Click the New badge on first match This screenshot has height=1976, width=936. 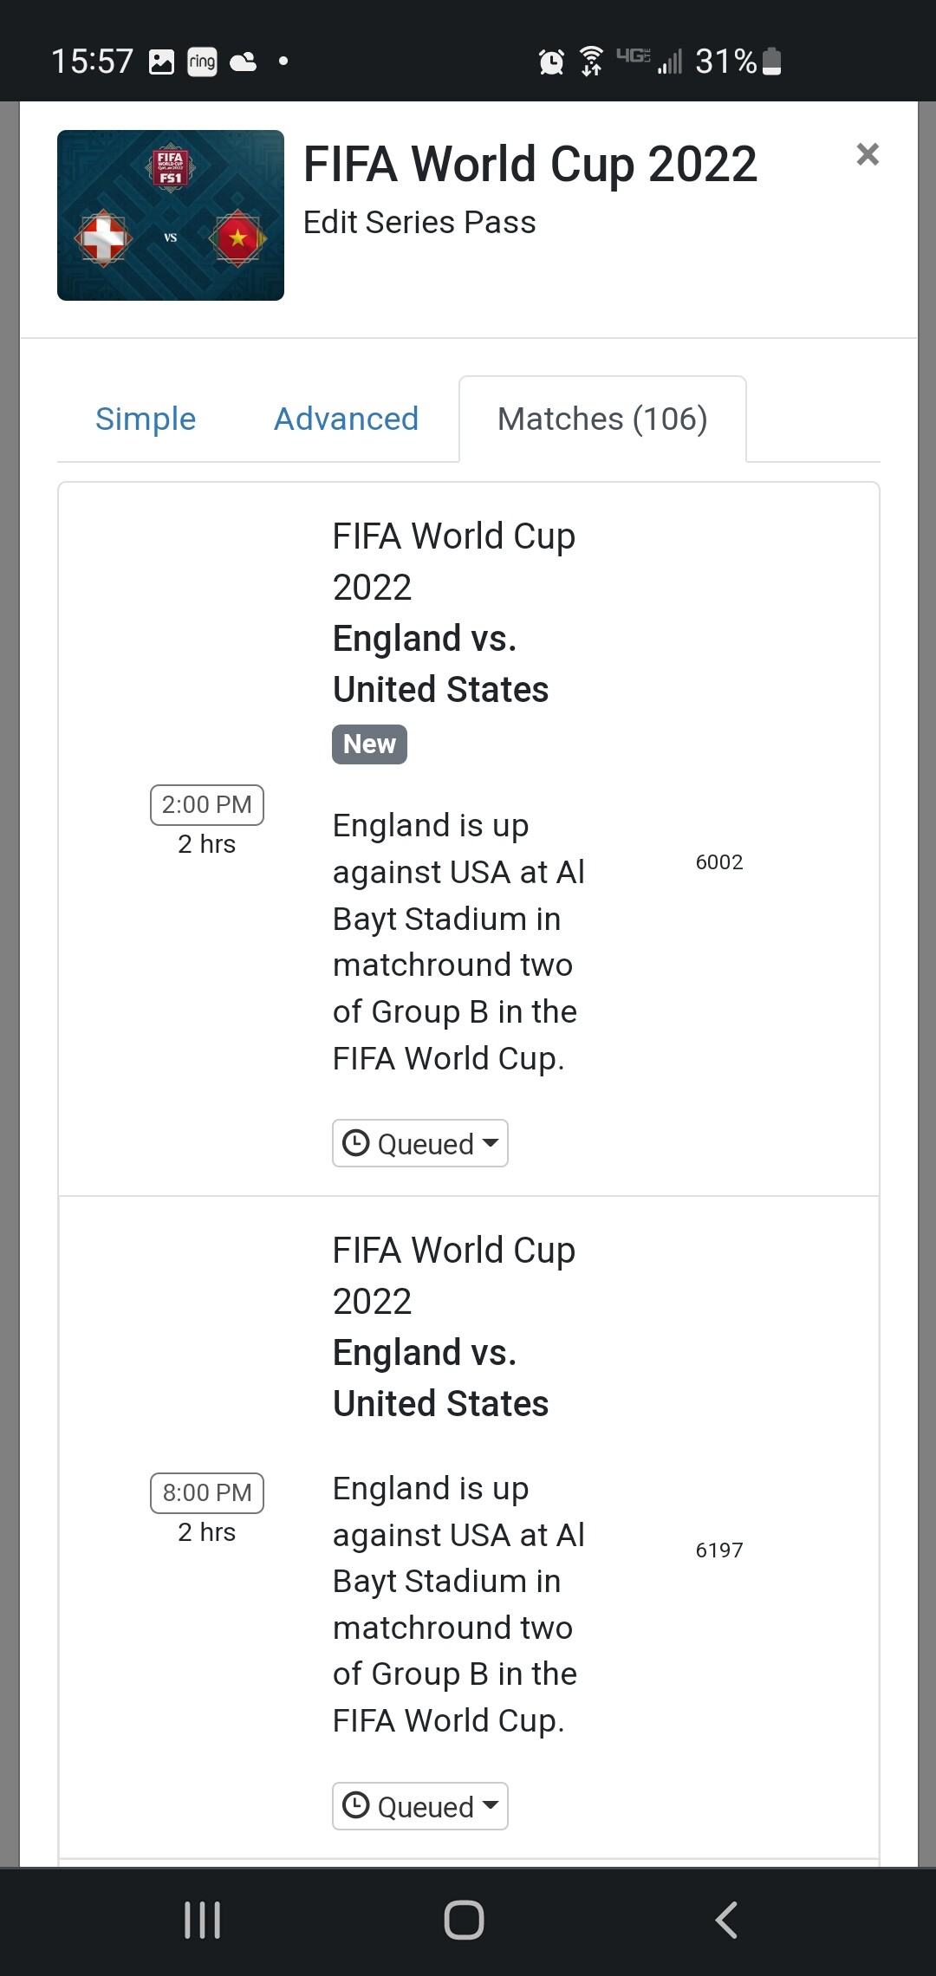pyautogui.click(x=369, y=744)
